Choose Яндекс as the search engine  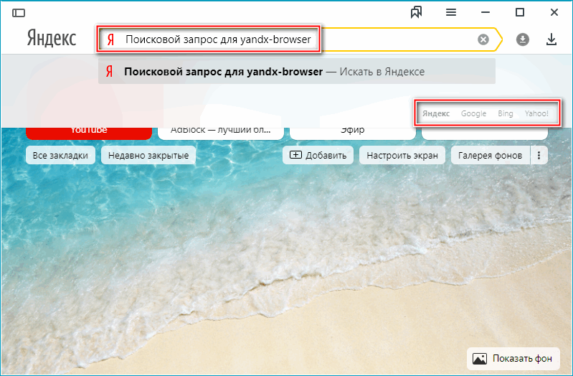click(x=436, y=113)
